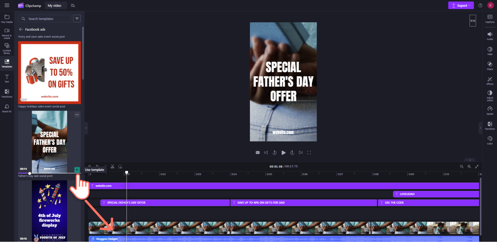
Task: Click the 0:05 mark on timeline ruler
Action: [269, 174]
